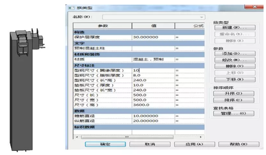Click formula cell of 保护层厚度 row
This screenshot has width=266, height=155.
190,37
